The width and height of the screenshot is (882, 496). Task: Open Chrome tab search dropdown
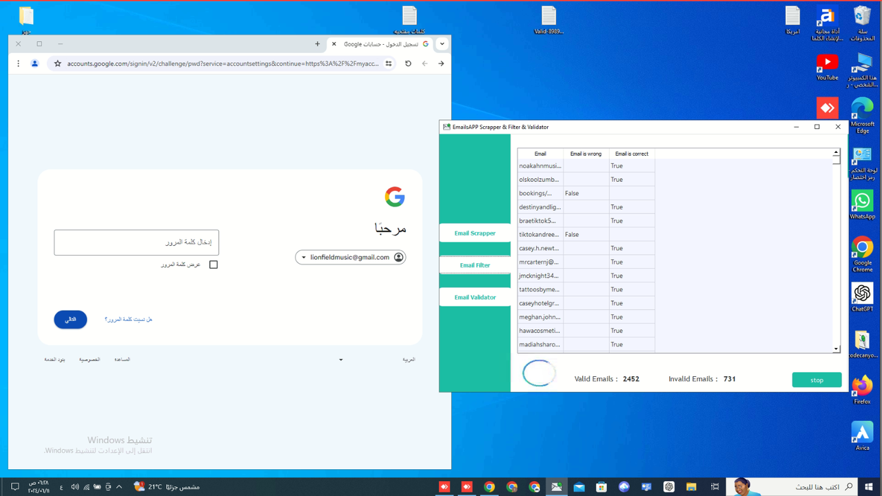click(442, 44)
